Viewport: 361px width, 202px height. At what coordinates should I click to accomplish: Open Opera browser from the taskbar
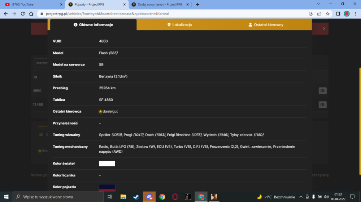coord(175,197)
